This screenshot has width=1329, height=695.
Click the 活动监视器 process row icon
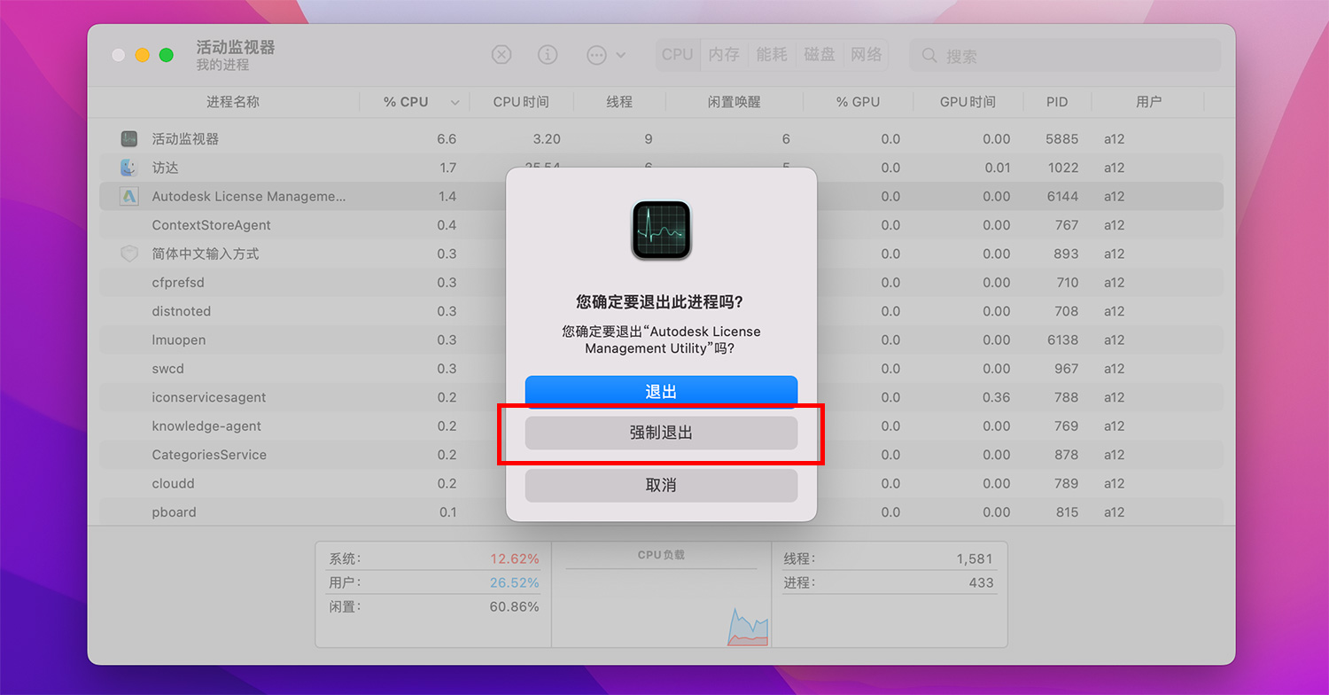pyautogui.click(x=129, y=139)
